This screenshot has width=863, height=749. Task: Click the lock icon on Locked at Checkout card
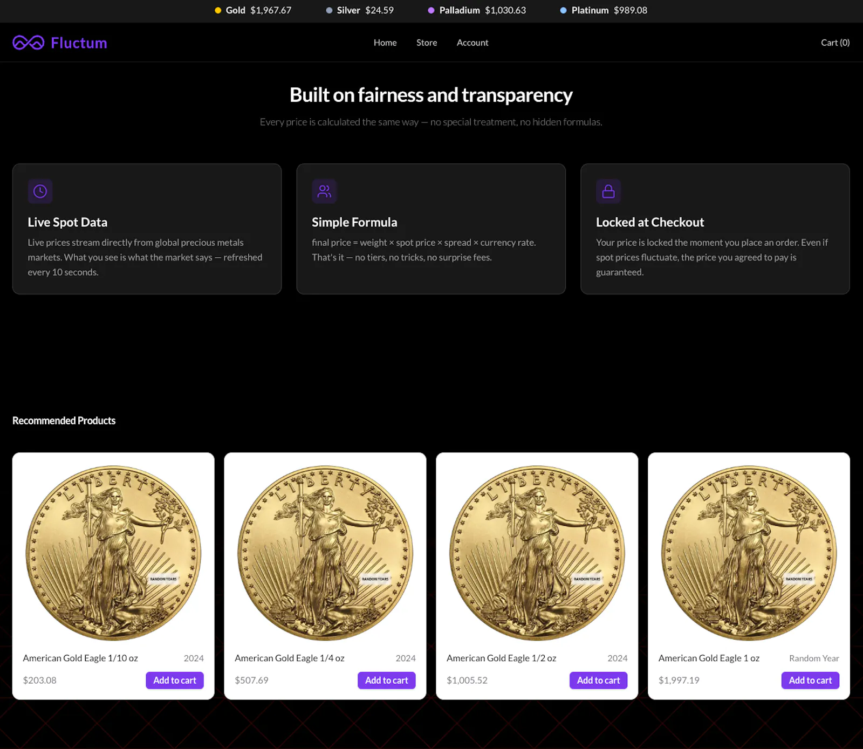608,191
